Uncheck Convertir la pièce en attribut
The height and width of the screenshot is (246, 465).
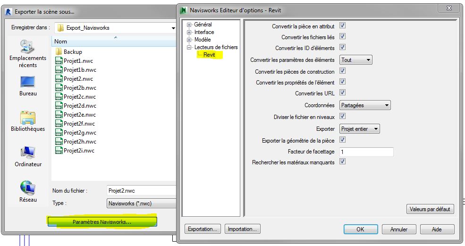pos(343,26)
